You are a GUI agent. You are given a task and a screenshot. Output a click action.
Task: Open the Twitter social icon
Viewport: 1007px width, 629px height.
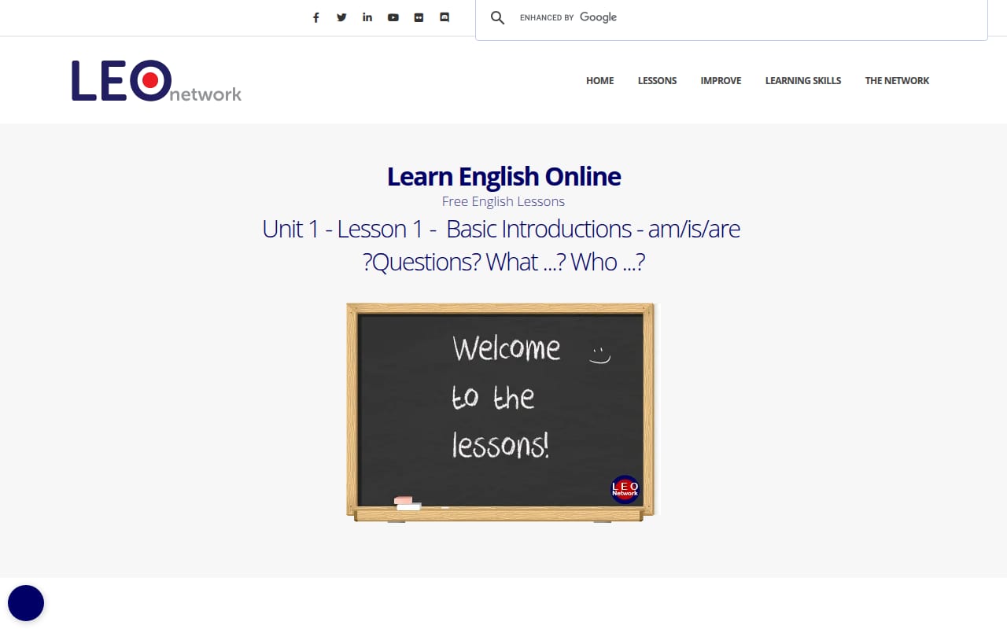click(x=341, y=17)
